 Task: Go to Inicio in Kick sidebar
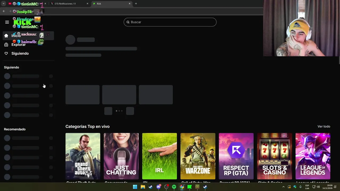click(x=28, y=36)
